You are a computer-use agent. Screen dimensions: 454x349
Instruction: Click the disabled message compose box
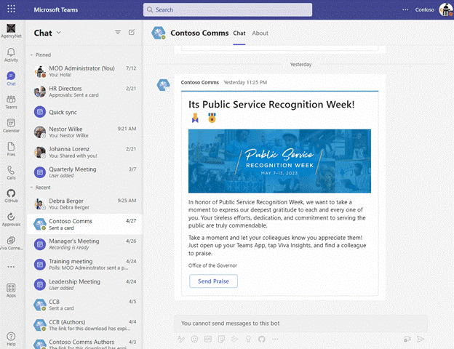click(300, 324)
